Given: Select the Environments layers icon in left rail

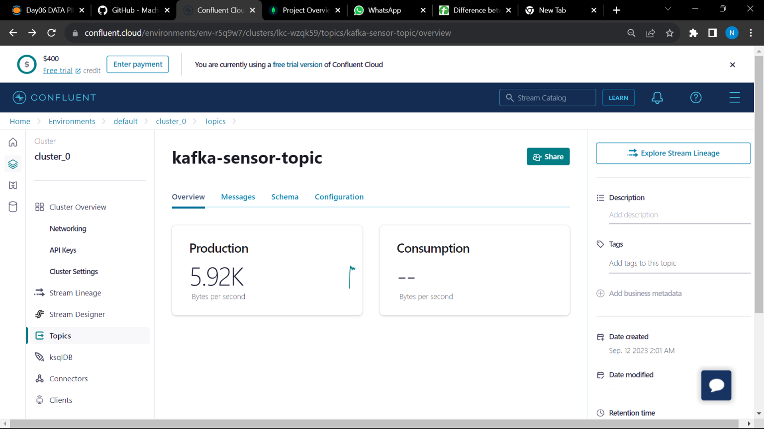Looking at the screenshot, I should point(12,164).
